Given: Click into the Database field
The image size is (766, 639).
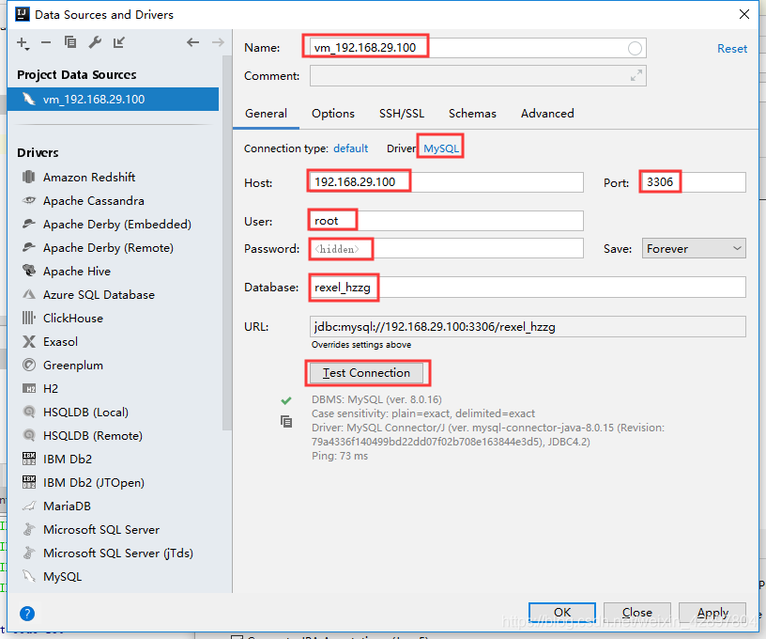Looking at the screenshot, I should point(528,287).
